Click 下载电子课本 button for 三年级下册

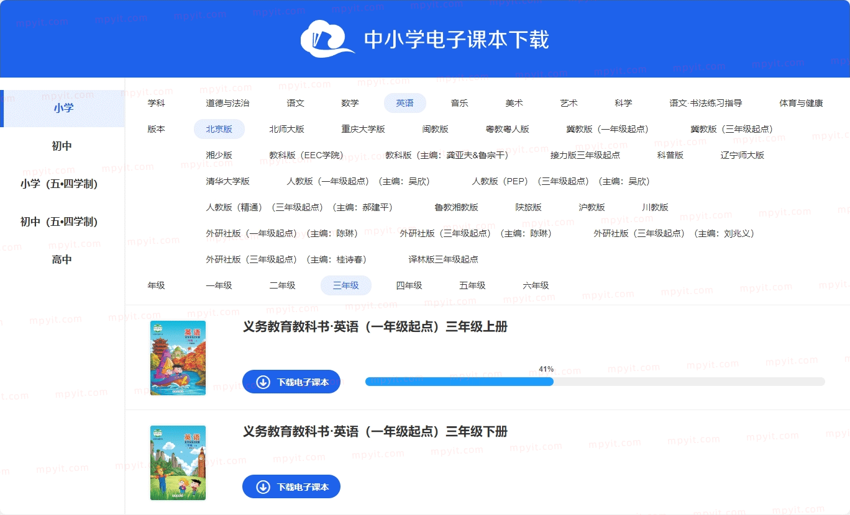click(291, 486)
